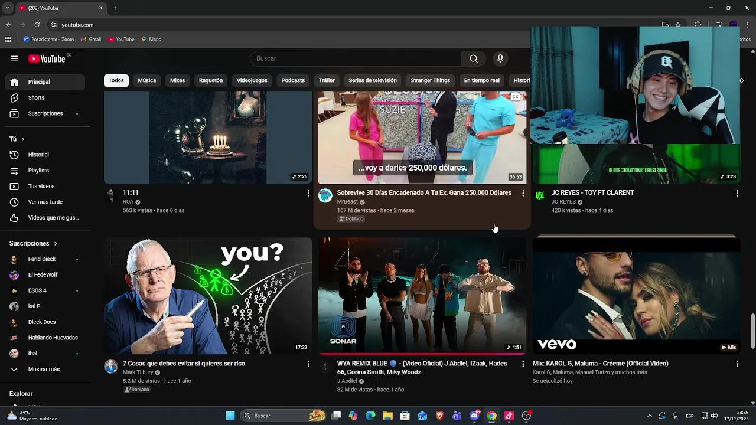Open options for JC REYES video
Viewport: 756px width, 425px height.
(737, 193)
